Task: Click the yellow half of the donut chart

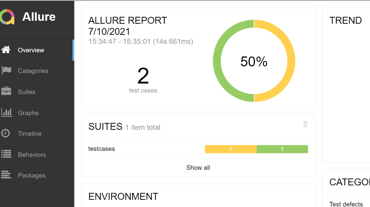Action: (x=291, y=61)
